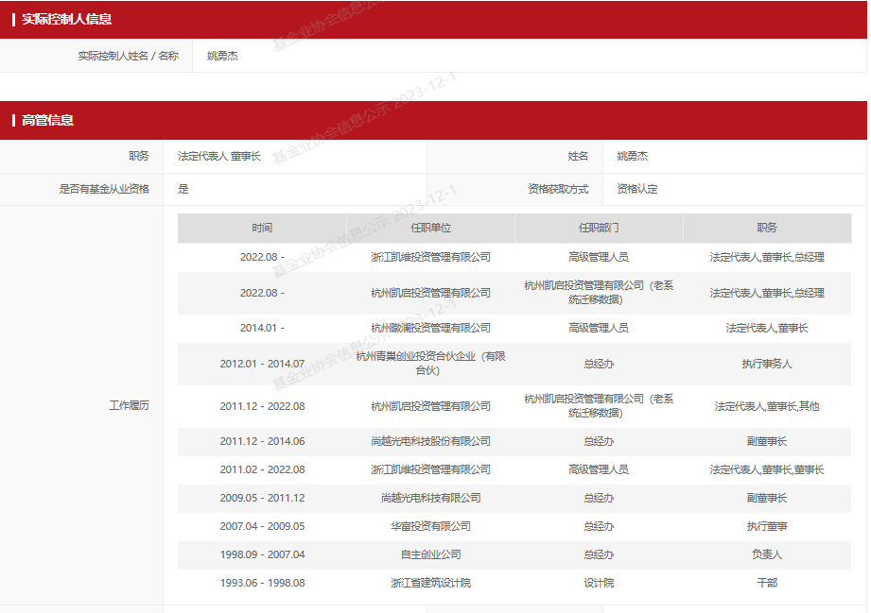Click the 工作履历 label

pyautogui.click(x=129, y=405)
